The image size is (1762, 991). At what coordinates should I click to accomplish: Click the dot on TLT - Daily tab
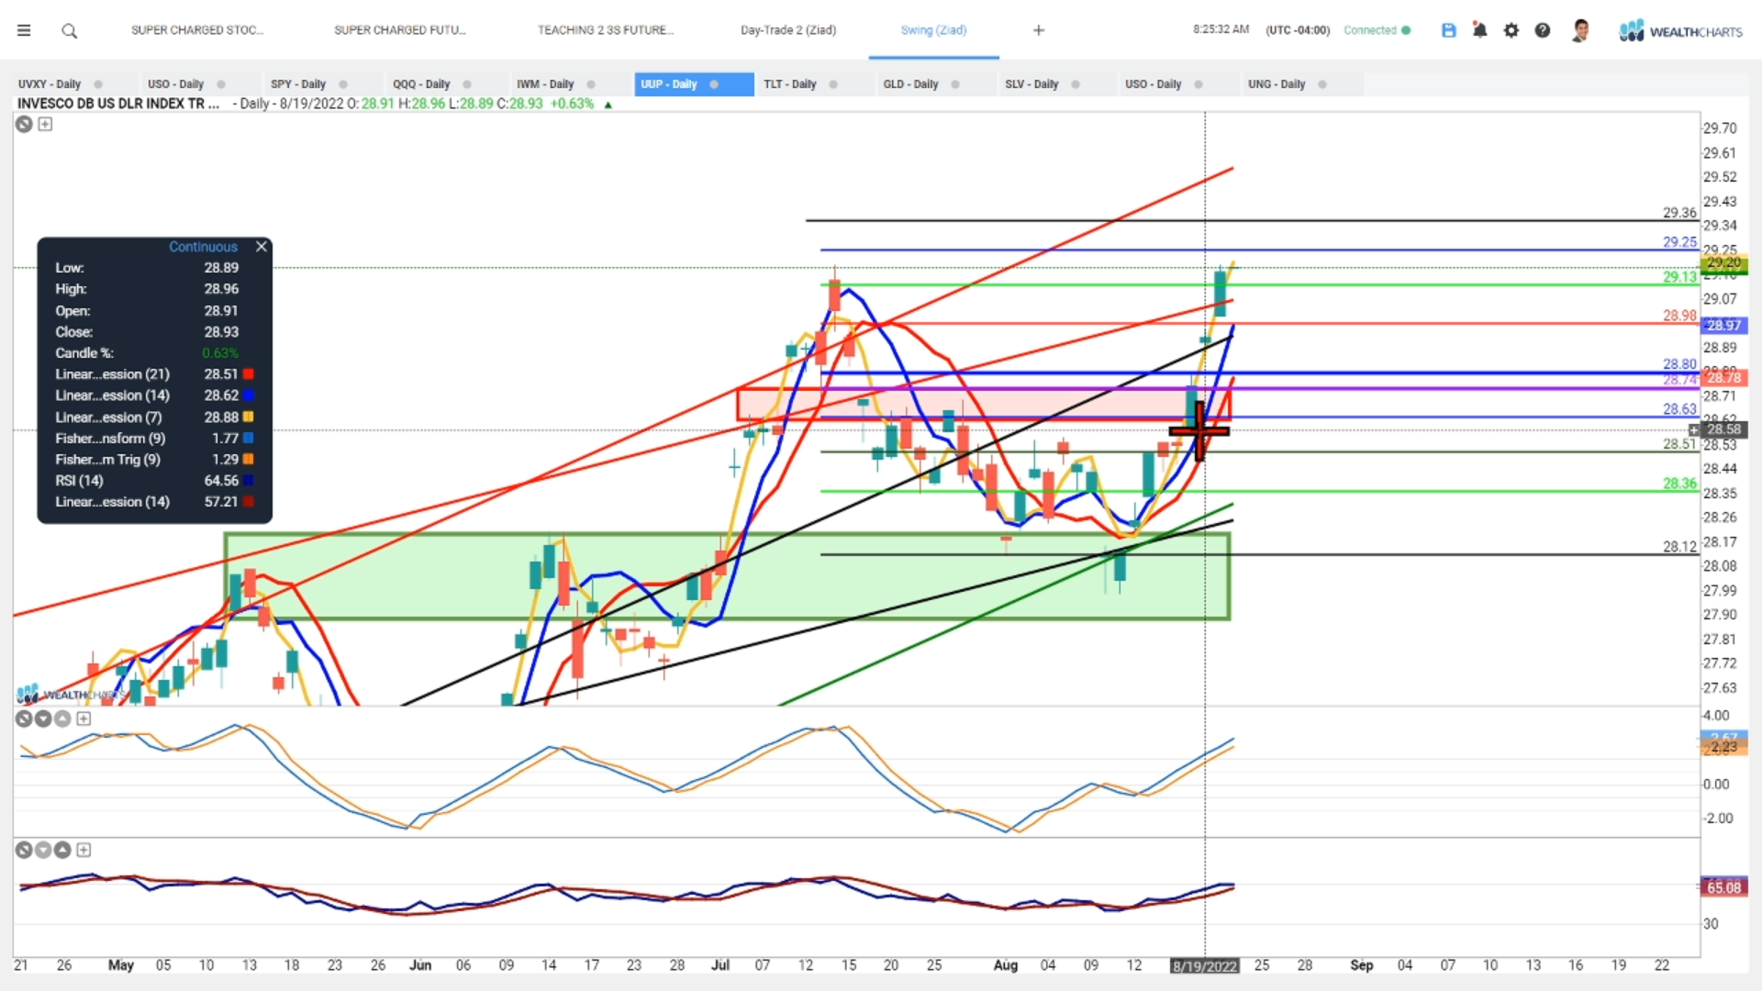tap(833, 84)
